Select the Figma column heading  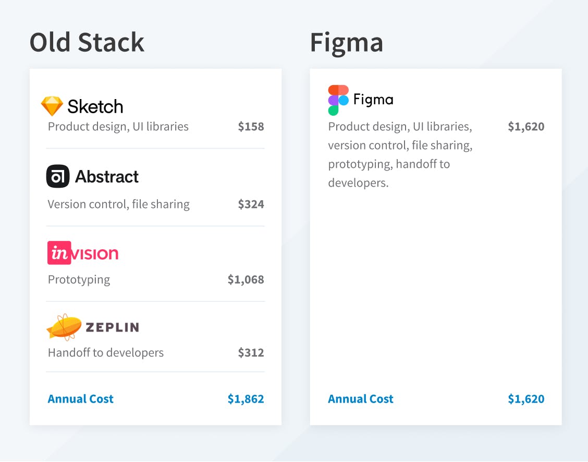click(x=347, y=42)
